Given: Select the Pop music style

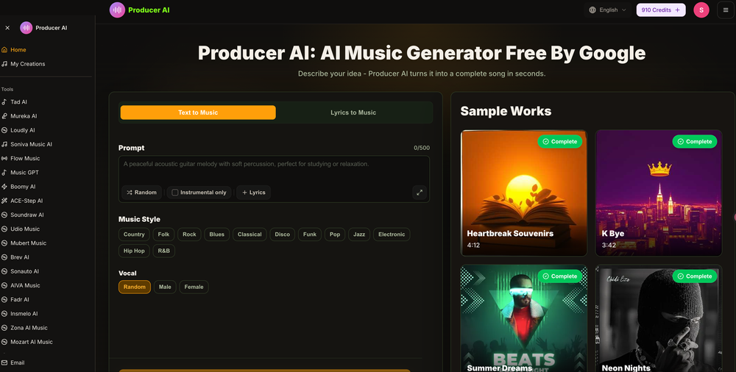Looking at the screenshot, I should [335, 235].
